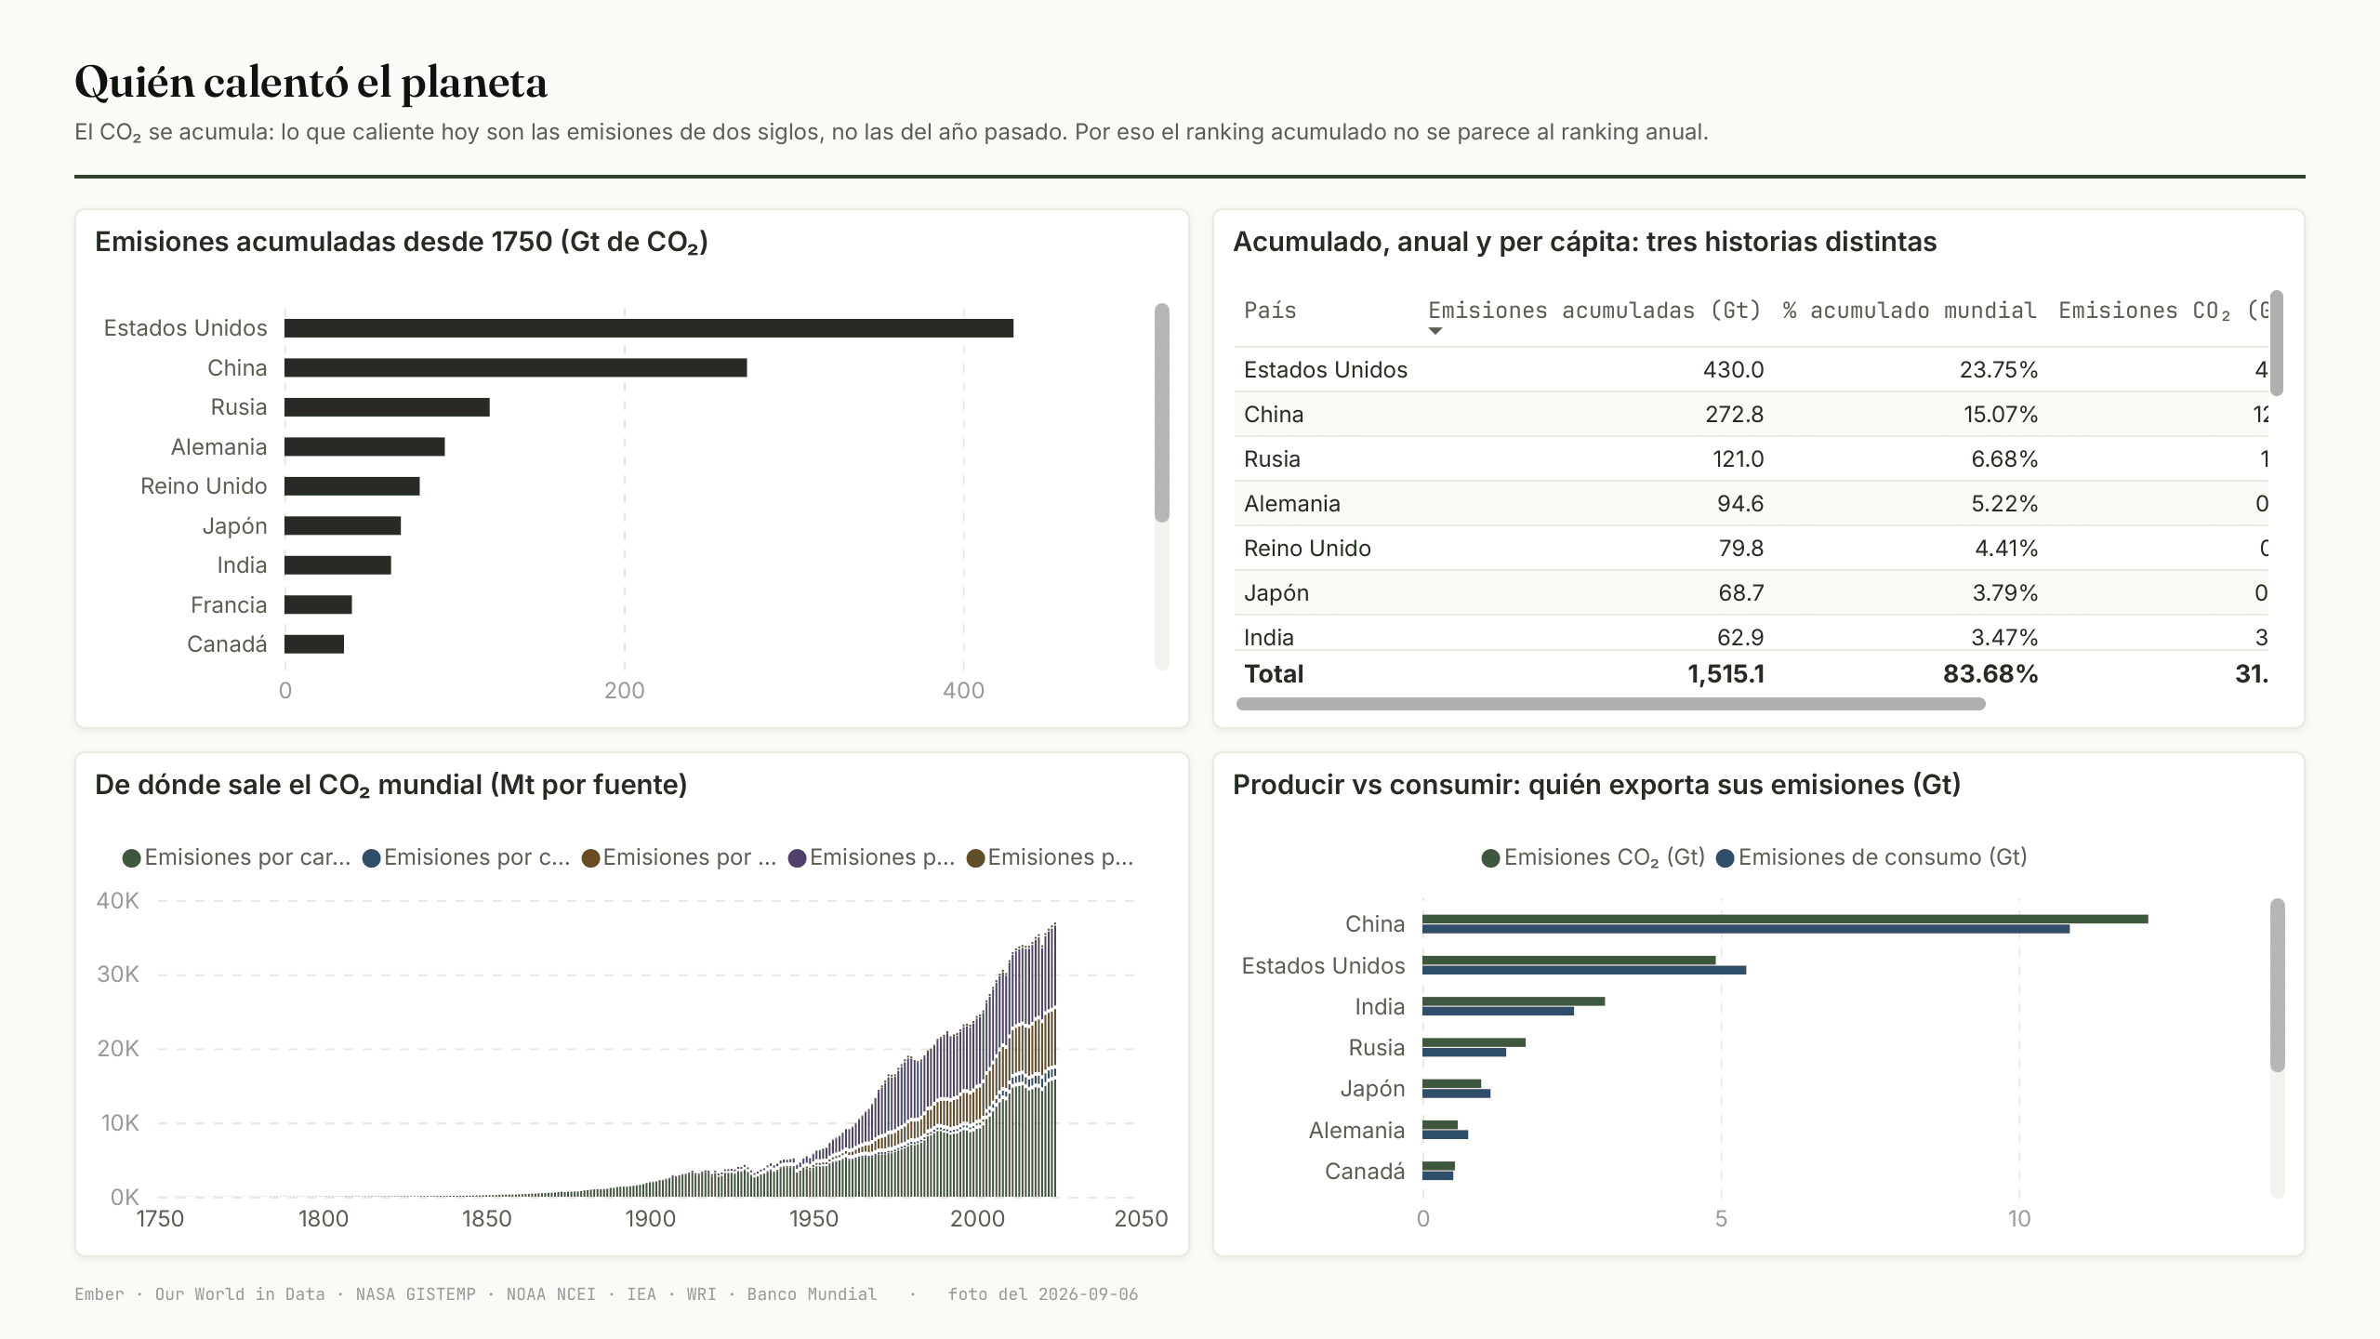
Task: Select the China bar in accumulated emissions chart
Action: point(516,368)
